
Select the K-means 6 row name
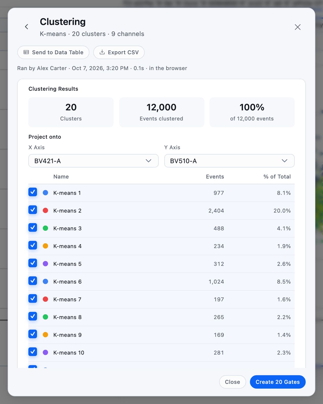click(67, 282)
